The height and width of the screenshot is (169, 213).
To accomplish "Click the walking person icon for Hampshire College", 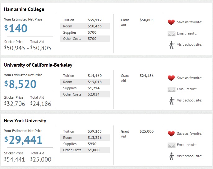I will 172,45.
